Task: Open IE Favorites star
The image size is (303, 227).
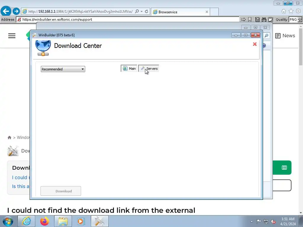Action: (x=291, y=11)
